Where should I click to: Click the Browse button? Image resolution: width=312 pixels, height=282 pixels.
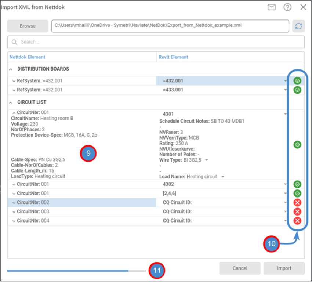[x=28, y=26]
